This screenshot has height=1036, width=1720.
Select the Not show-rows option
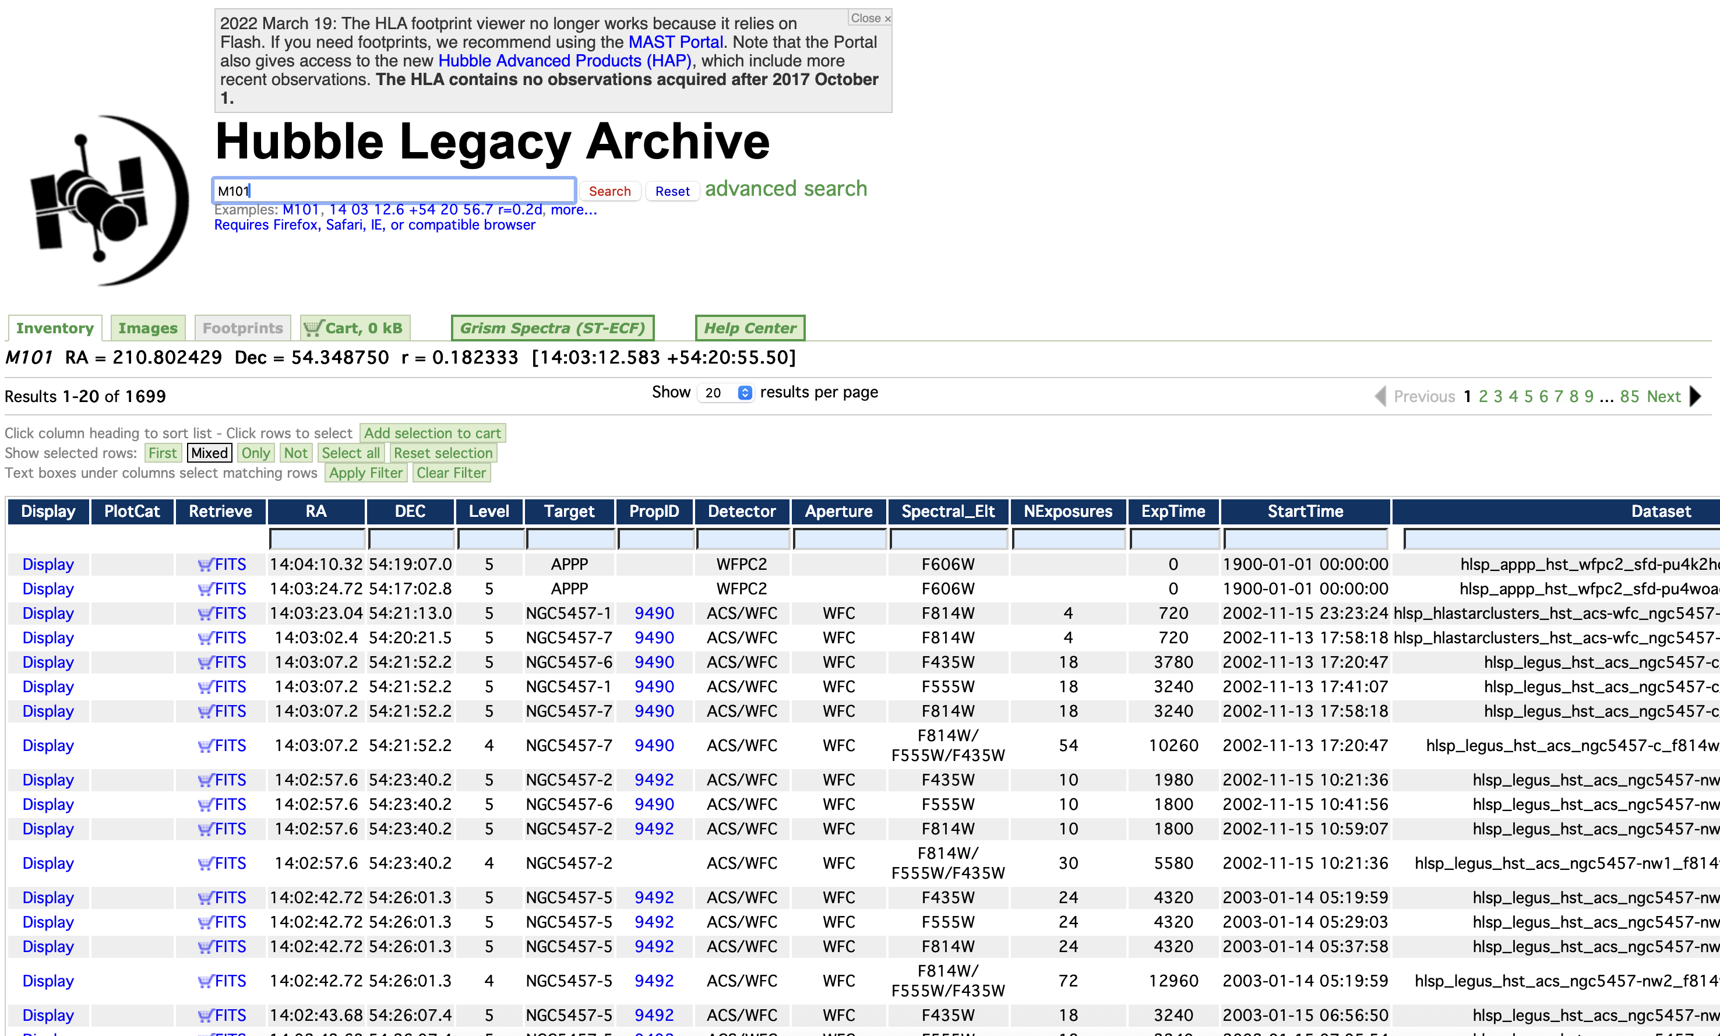(x=295, y=453)
